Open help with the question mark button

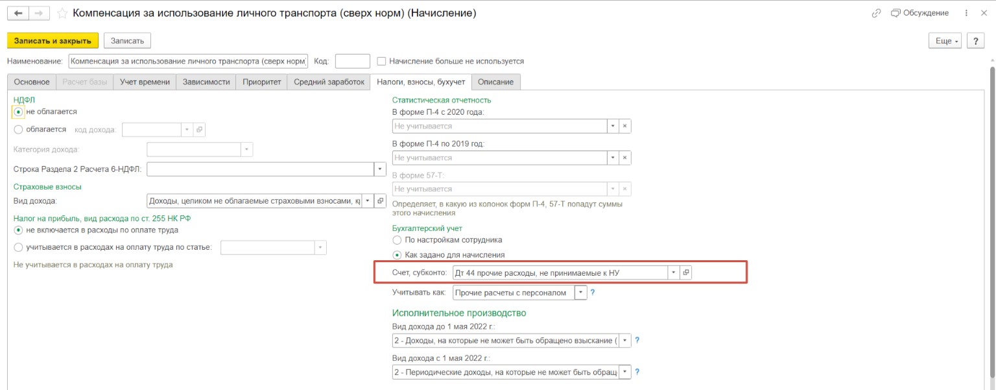(976, 41)
